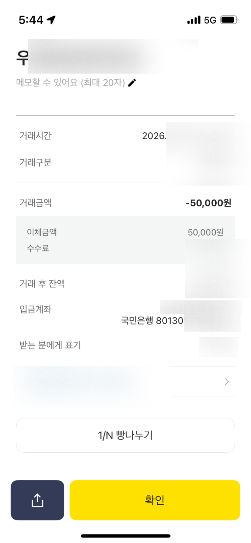This screenshot has height=543, width=251.
Task: Tap the share icon button
Action: tap(37, 500)
